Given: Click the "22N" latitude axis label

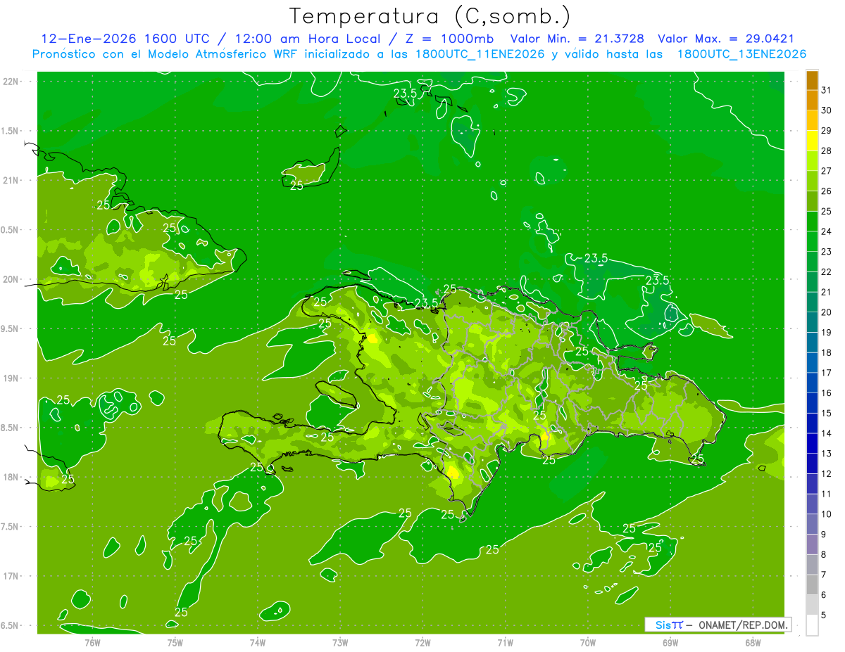Looking at the screenshot, I should pyautogui.click(x=11, y=81).
